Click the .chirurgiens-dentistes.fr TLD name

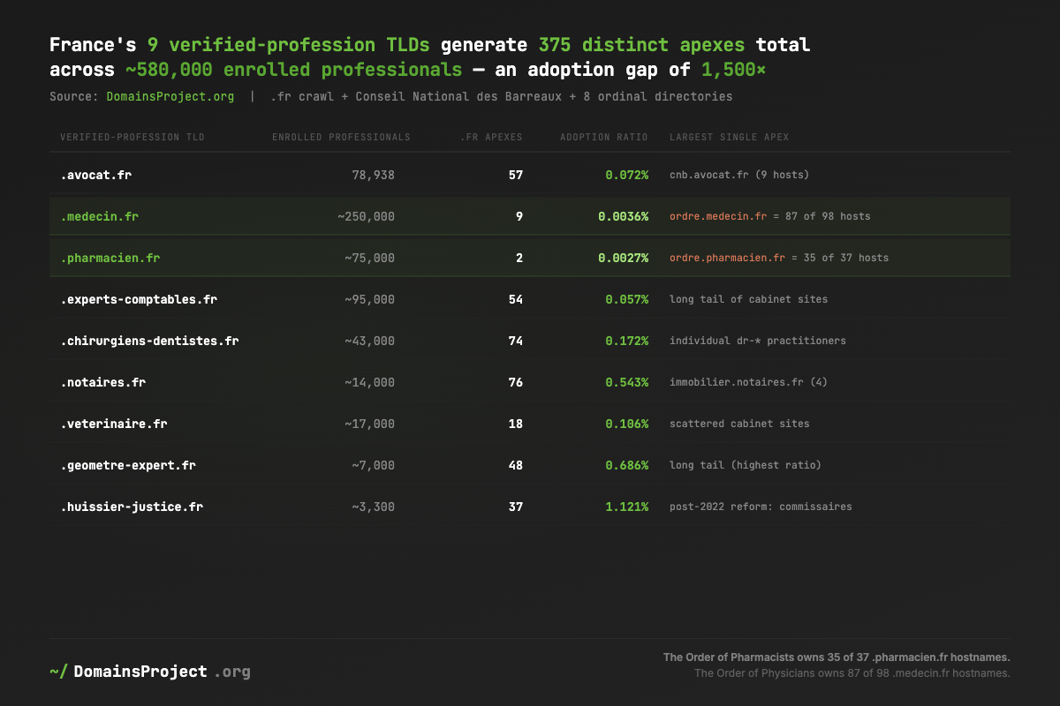pyautogui.click(x=149, y=341)
